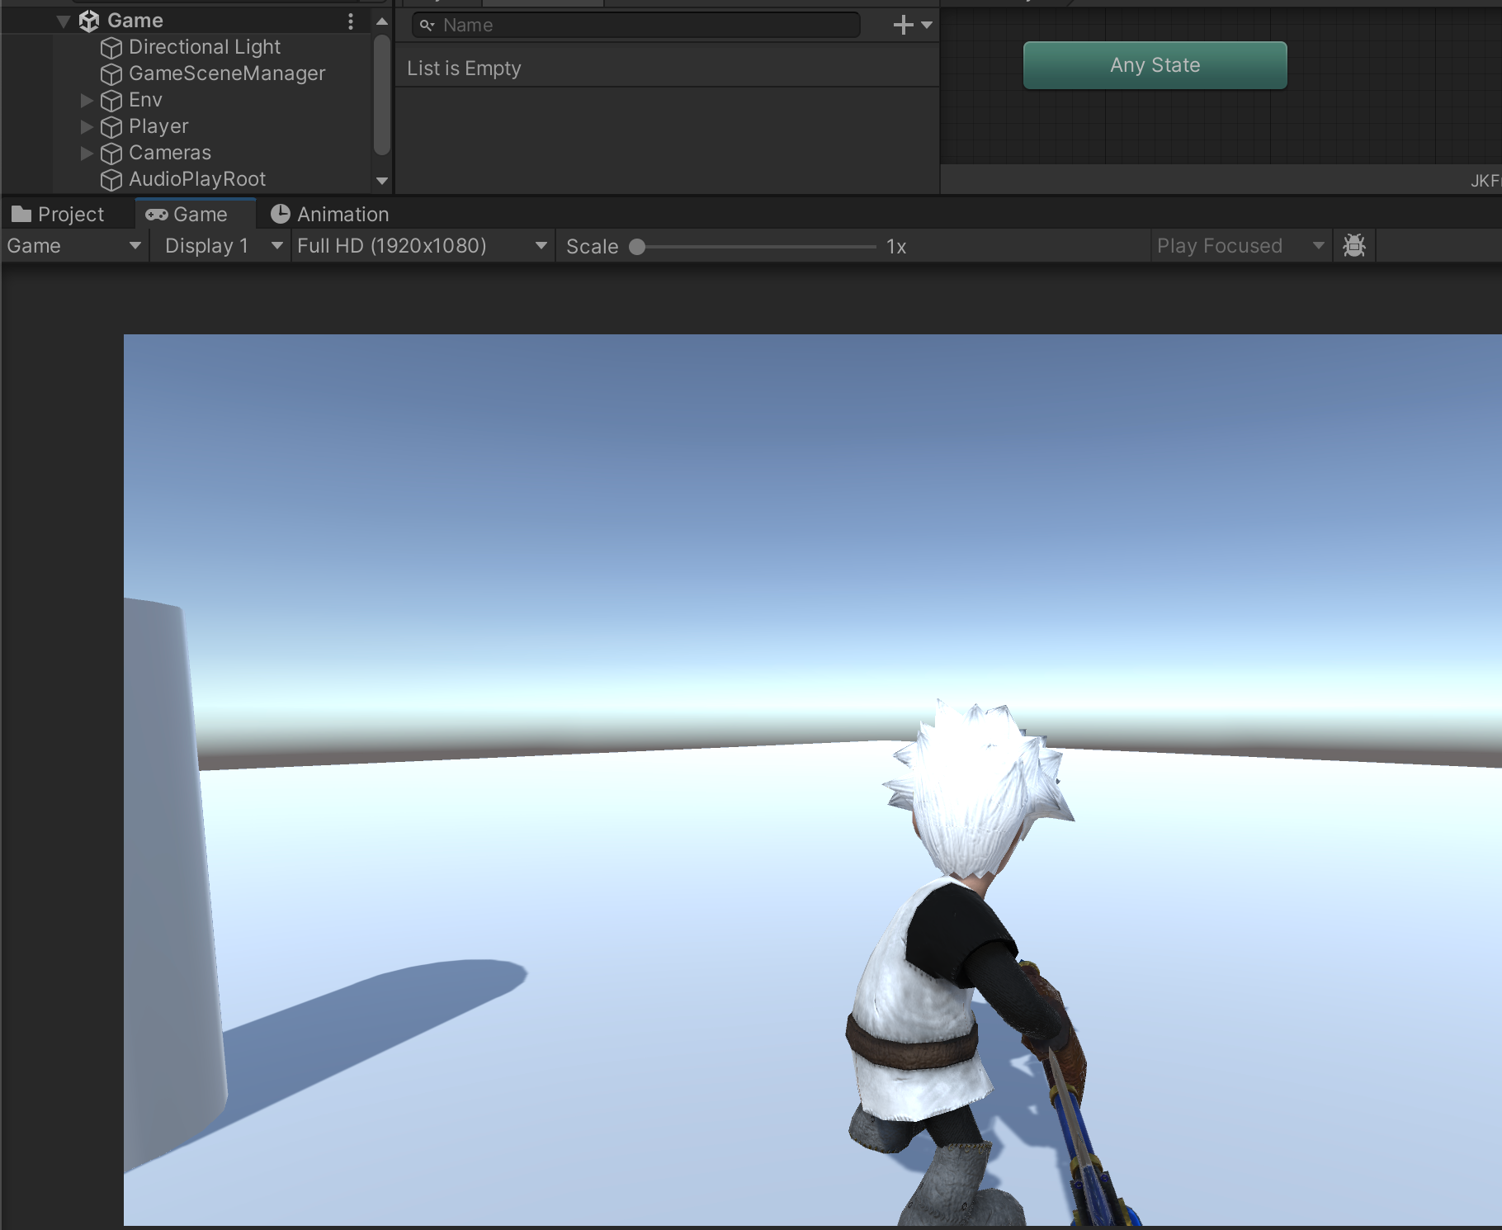Click the AudioPlayRoot cube icon
The height and width of the screenshot is (1230, 1502).
click(111, 180)
